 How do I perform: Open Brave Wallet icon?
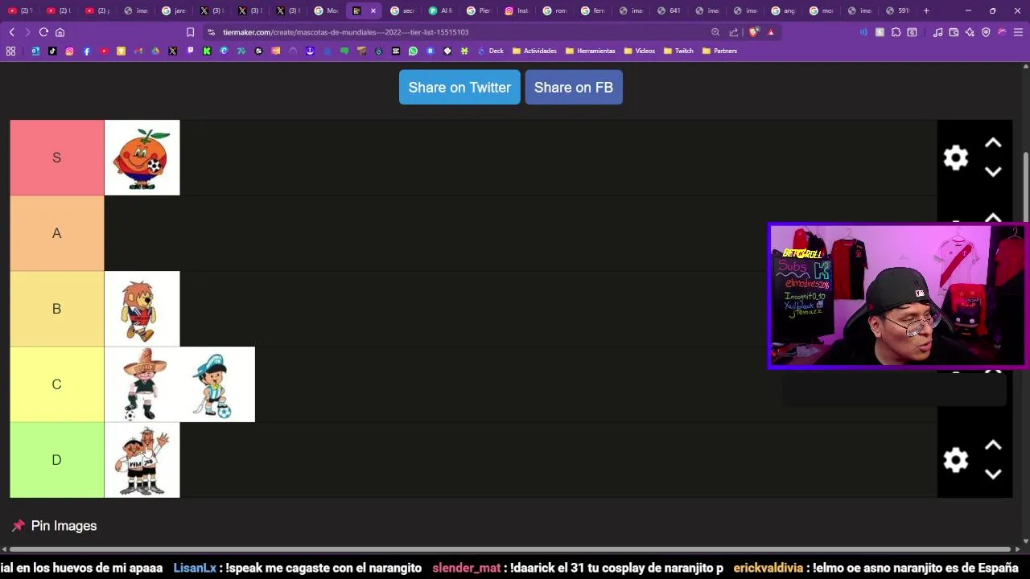click(x=954, y=32)
